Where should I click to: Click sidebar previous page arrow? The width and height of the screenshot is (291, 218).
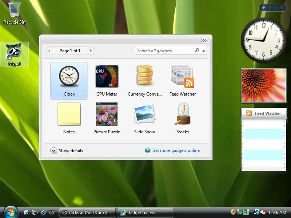coord(275,8)
